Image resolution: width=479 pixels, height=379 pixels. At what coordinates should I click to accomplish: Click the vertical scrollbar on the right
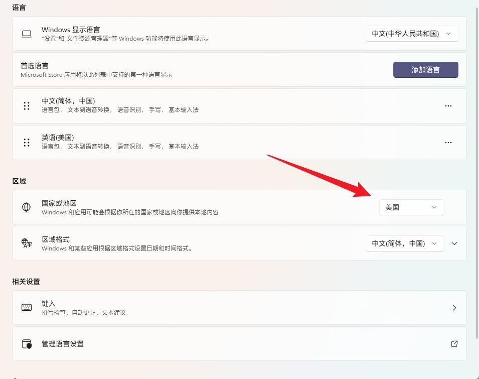[477, 190]
